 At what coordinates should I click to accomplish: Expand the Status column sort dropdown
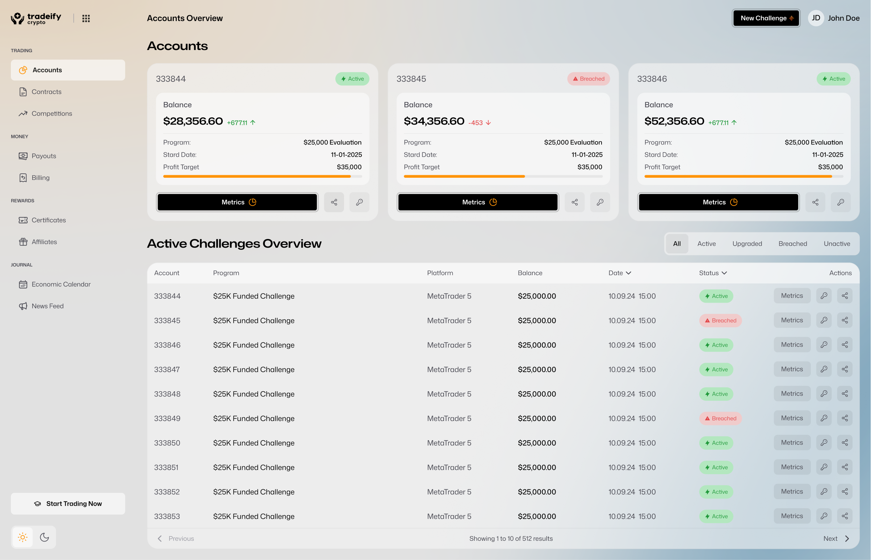pos(724,273)
